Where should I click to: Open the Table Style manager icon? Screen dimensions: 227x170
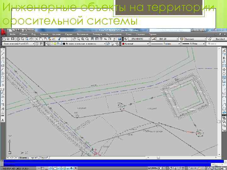tap(182, 39)
